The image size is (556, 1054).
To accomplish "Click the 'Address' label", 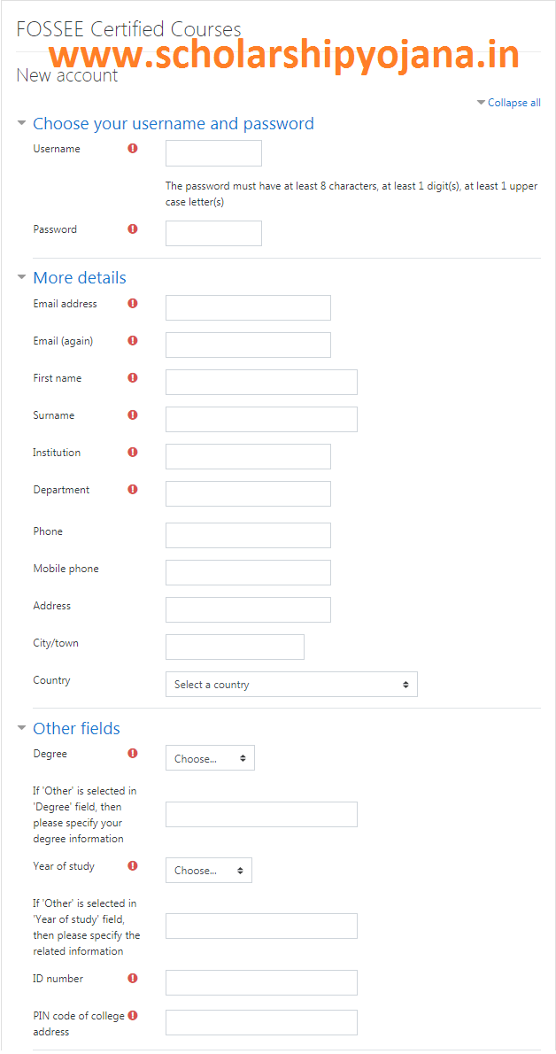I will coord(51,606).
